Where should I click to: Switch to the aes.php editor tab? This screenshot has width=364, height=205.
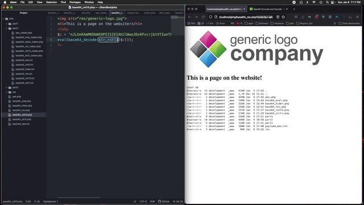click(86, 13)
